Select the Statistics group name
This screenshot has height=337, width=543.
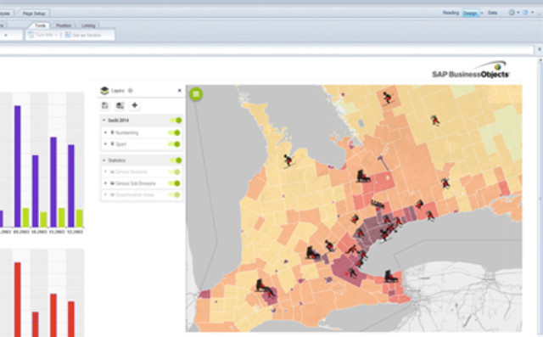(117, 160)
